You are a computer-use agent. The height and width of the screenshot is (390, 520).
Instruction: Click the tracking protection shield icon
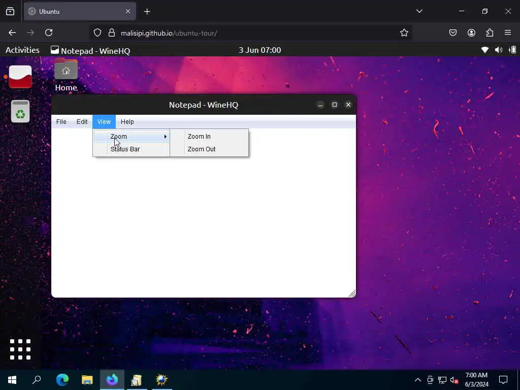[x=97, y=33]
